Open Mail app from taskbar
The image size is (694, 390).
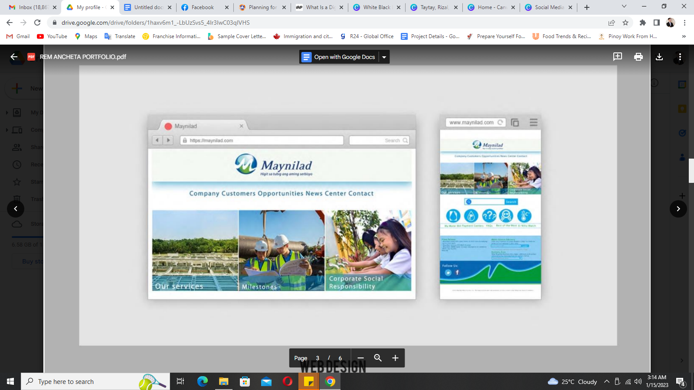tap(266, 381)
